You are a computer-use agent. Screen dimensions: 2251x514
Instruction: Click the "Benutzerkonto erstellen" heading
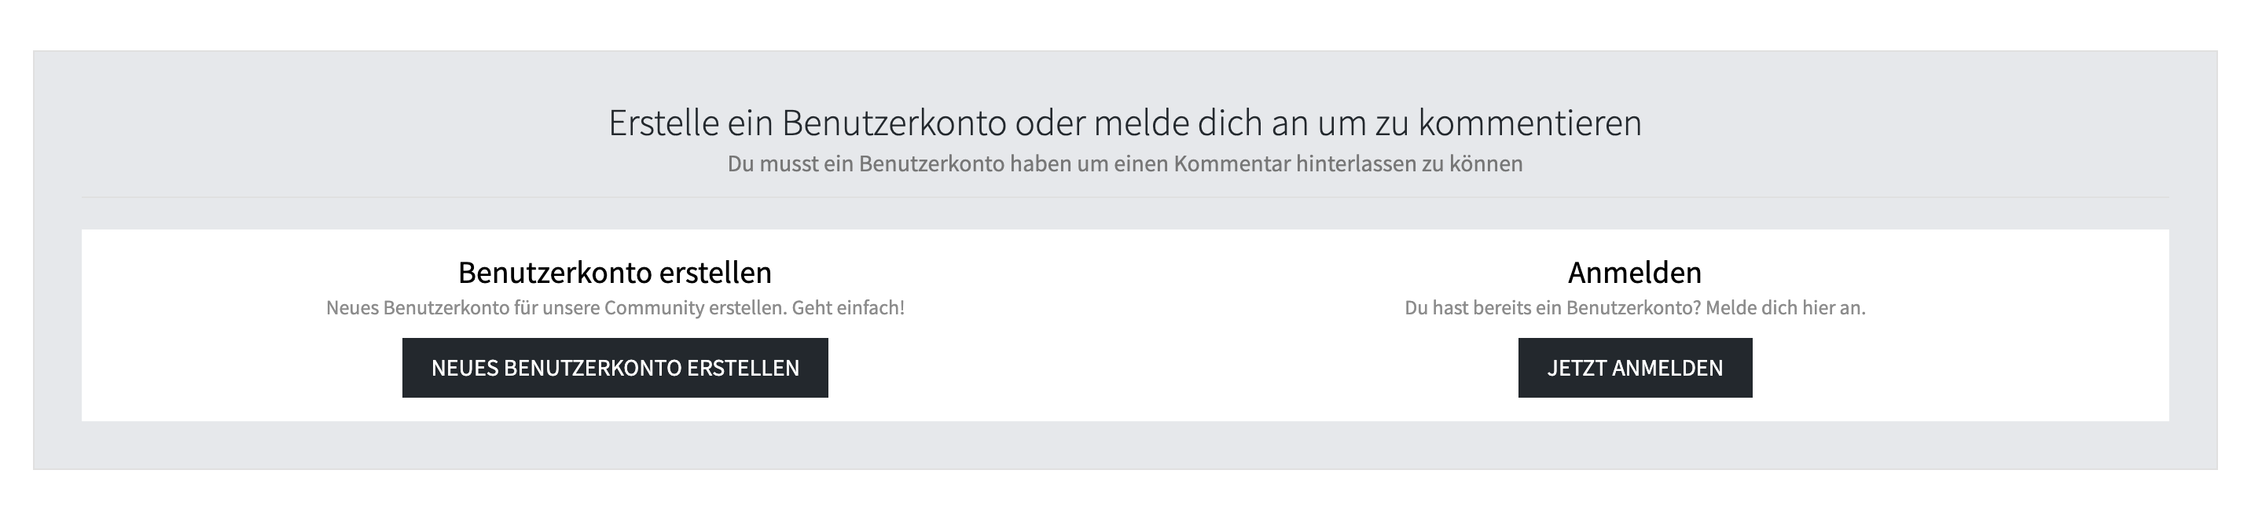point(615,273)
